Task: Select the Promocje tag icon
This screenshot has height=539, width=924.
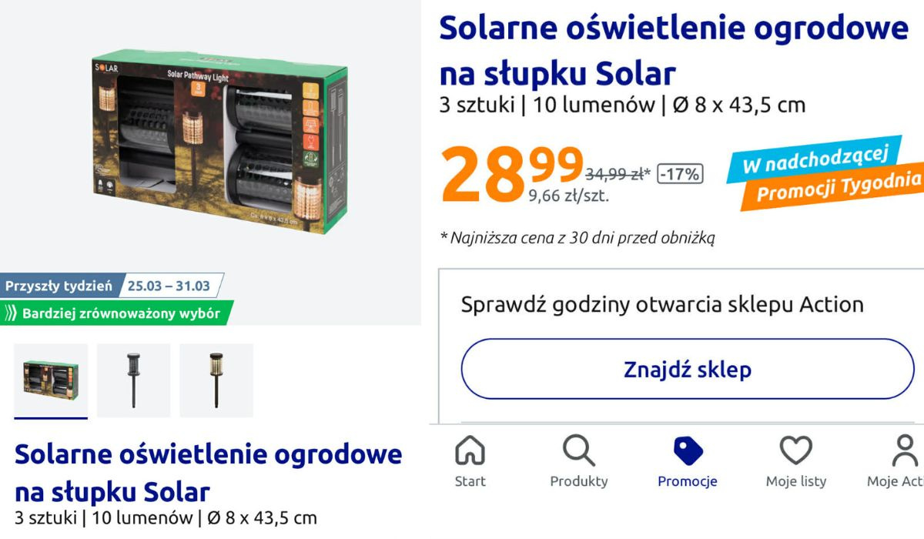Action: (687, 451)
